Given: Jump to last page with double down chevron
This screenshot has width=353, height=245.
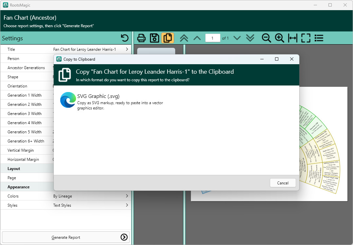Looking at the screenshot, I should click(250, 38).
